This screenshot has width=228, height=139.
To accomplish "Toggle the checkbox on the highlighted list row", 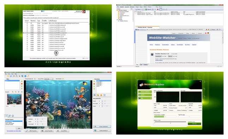I will click(27, 33).
